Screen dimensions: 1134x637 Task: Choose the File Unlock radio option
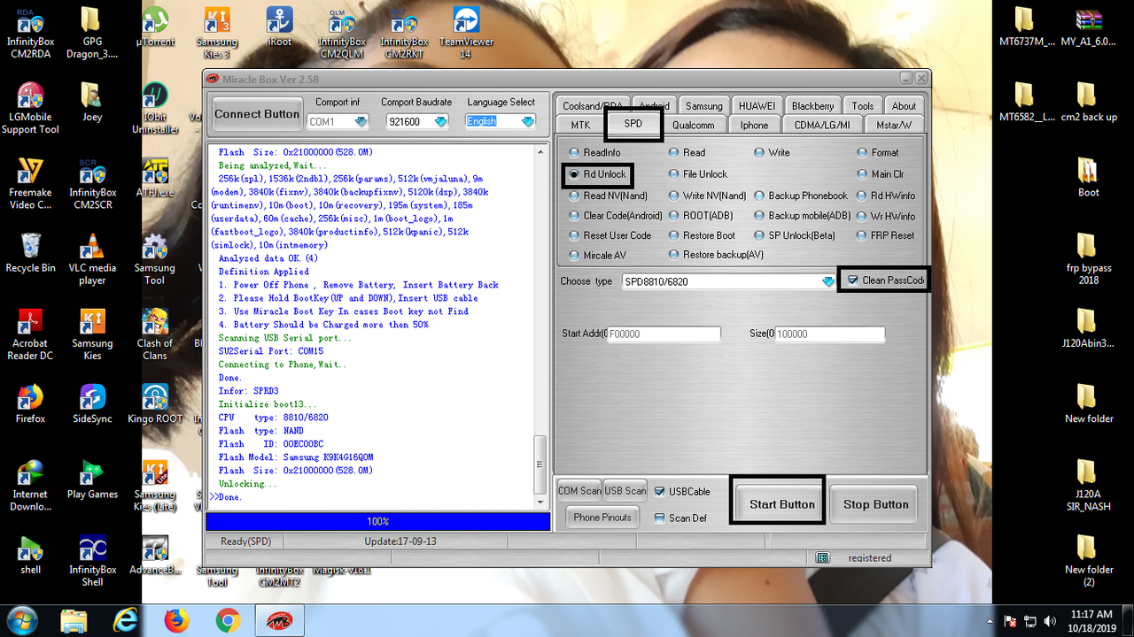[697, 174]
